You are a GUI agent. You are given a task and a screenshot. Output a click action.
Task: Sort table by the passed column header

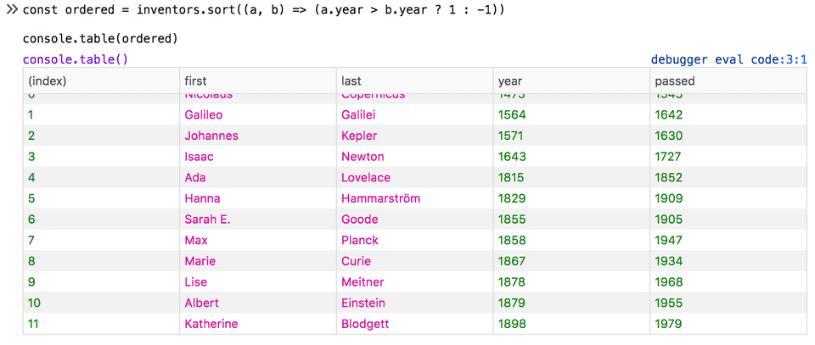coord(674,81)
